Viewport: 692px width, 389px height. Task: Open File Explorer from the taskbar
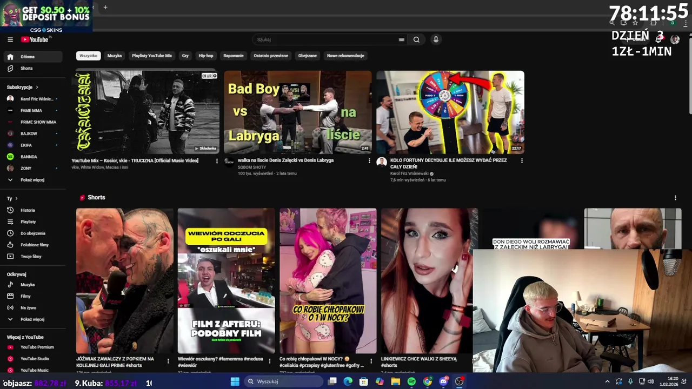coord(396,381)
